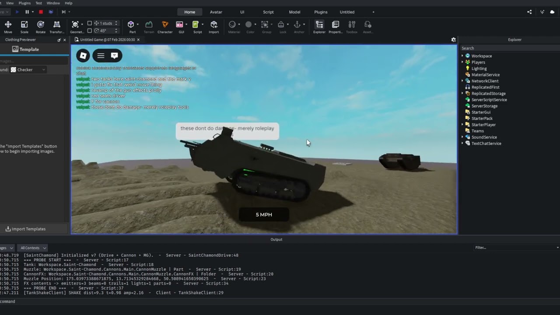Viewport: 560px width, 315px height.
Task: Switch to the Home ribbon tab
Action: click(x=189, y=12)
